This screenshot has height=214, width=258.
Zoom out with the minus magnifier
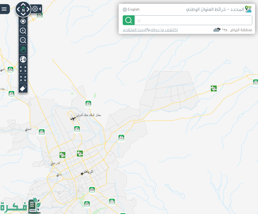click(23, 40)
